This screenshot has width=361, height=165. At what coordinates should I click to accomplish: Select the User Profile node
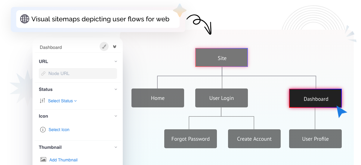315,139
